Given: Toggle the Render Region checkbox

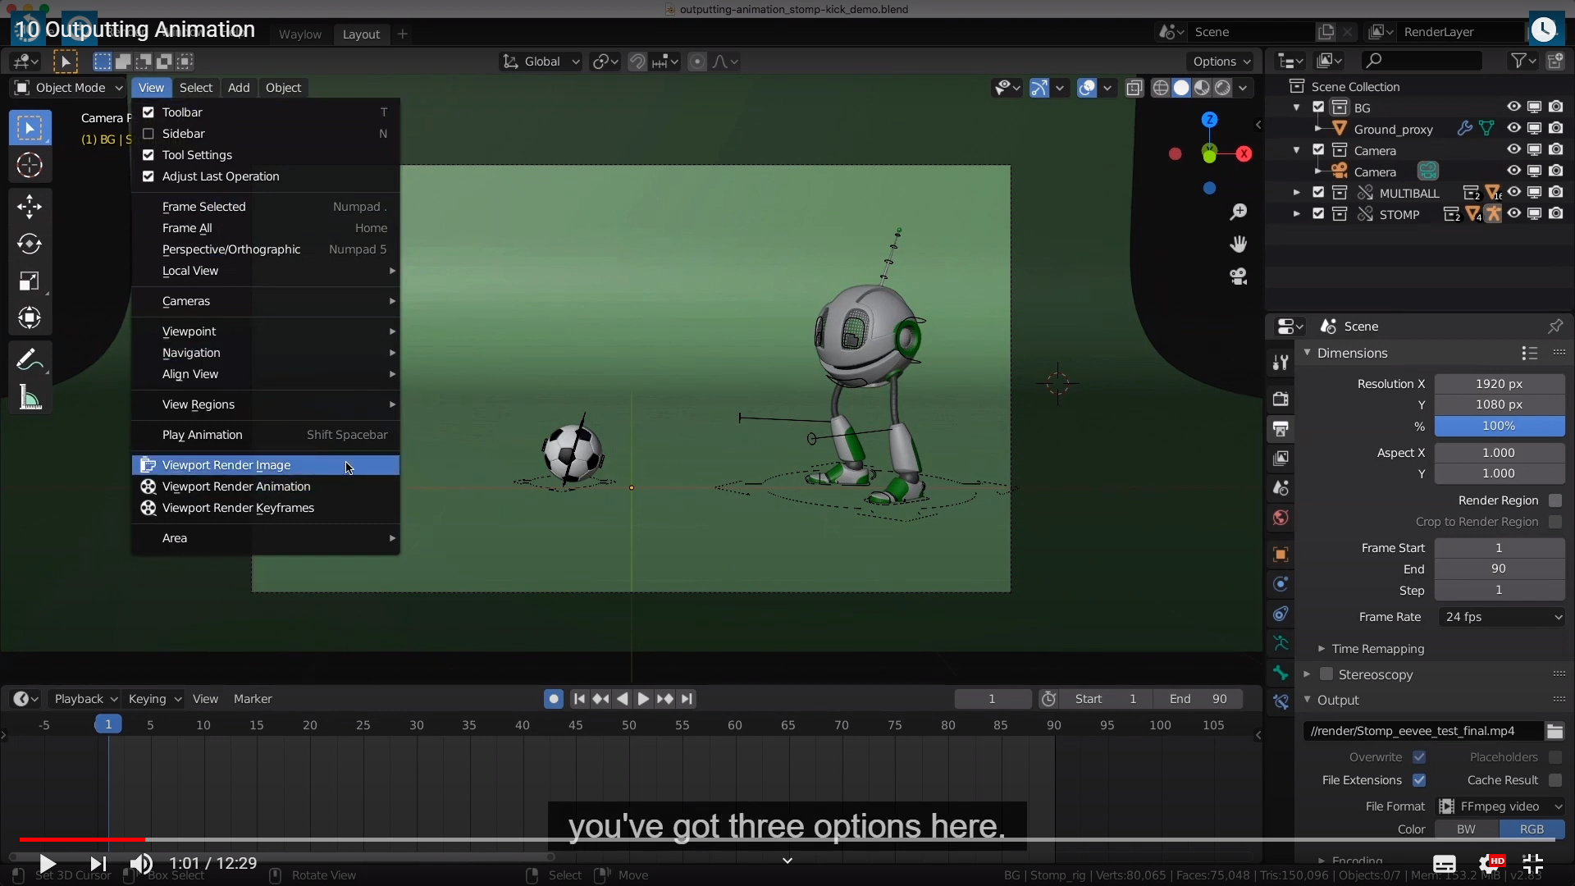Looking at the screenshot, I should pos(1554,500).
